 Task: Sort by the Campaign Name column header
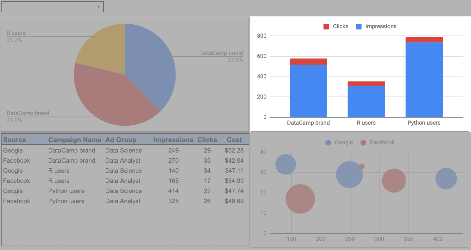click(75, 140)
